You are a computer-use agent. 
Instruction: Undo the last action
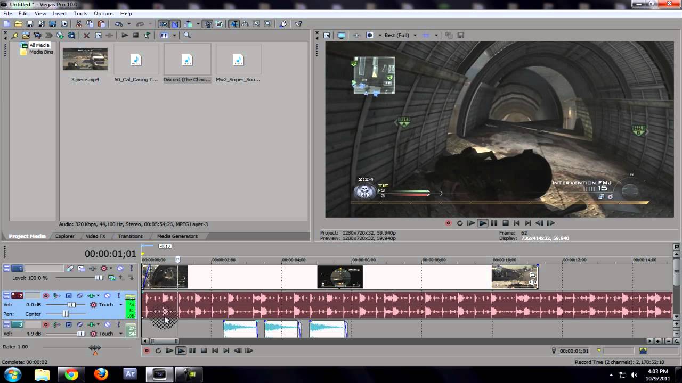(119, 24)
